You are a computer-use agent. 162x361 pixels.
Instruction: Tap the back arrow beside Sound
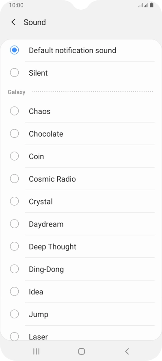[13, 22]
